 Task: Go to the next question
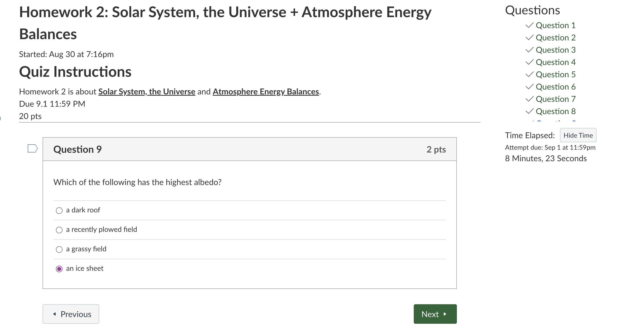[435, 314]
